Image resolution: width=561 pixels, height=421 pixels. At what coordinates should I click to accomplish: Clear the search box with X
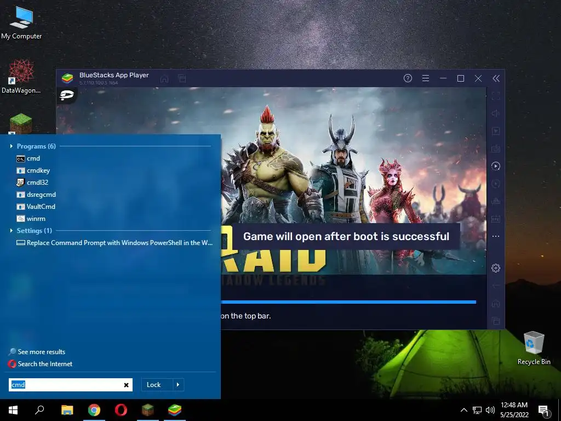[127, 385]
